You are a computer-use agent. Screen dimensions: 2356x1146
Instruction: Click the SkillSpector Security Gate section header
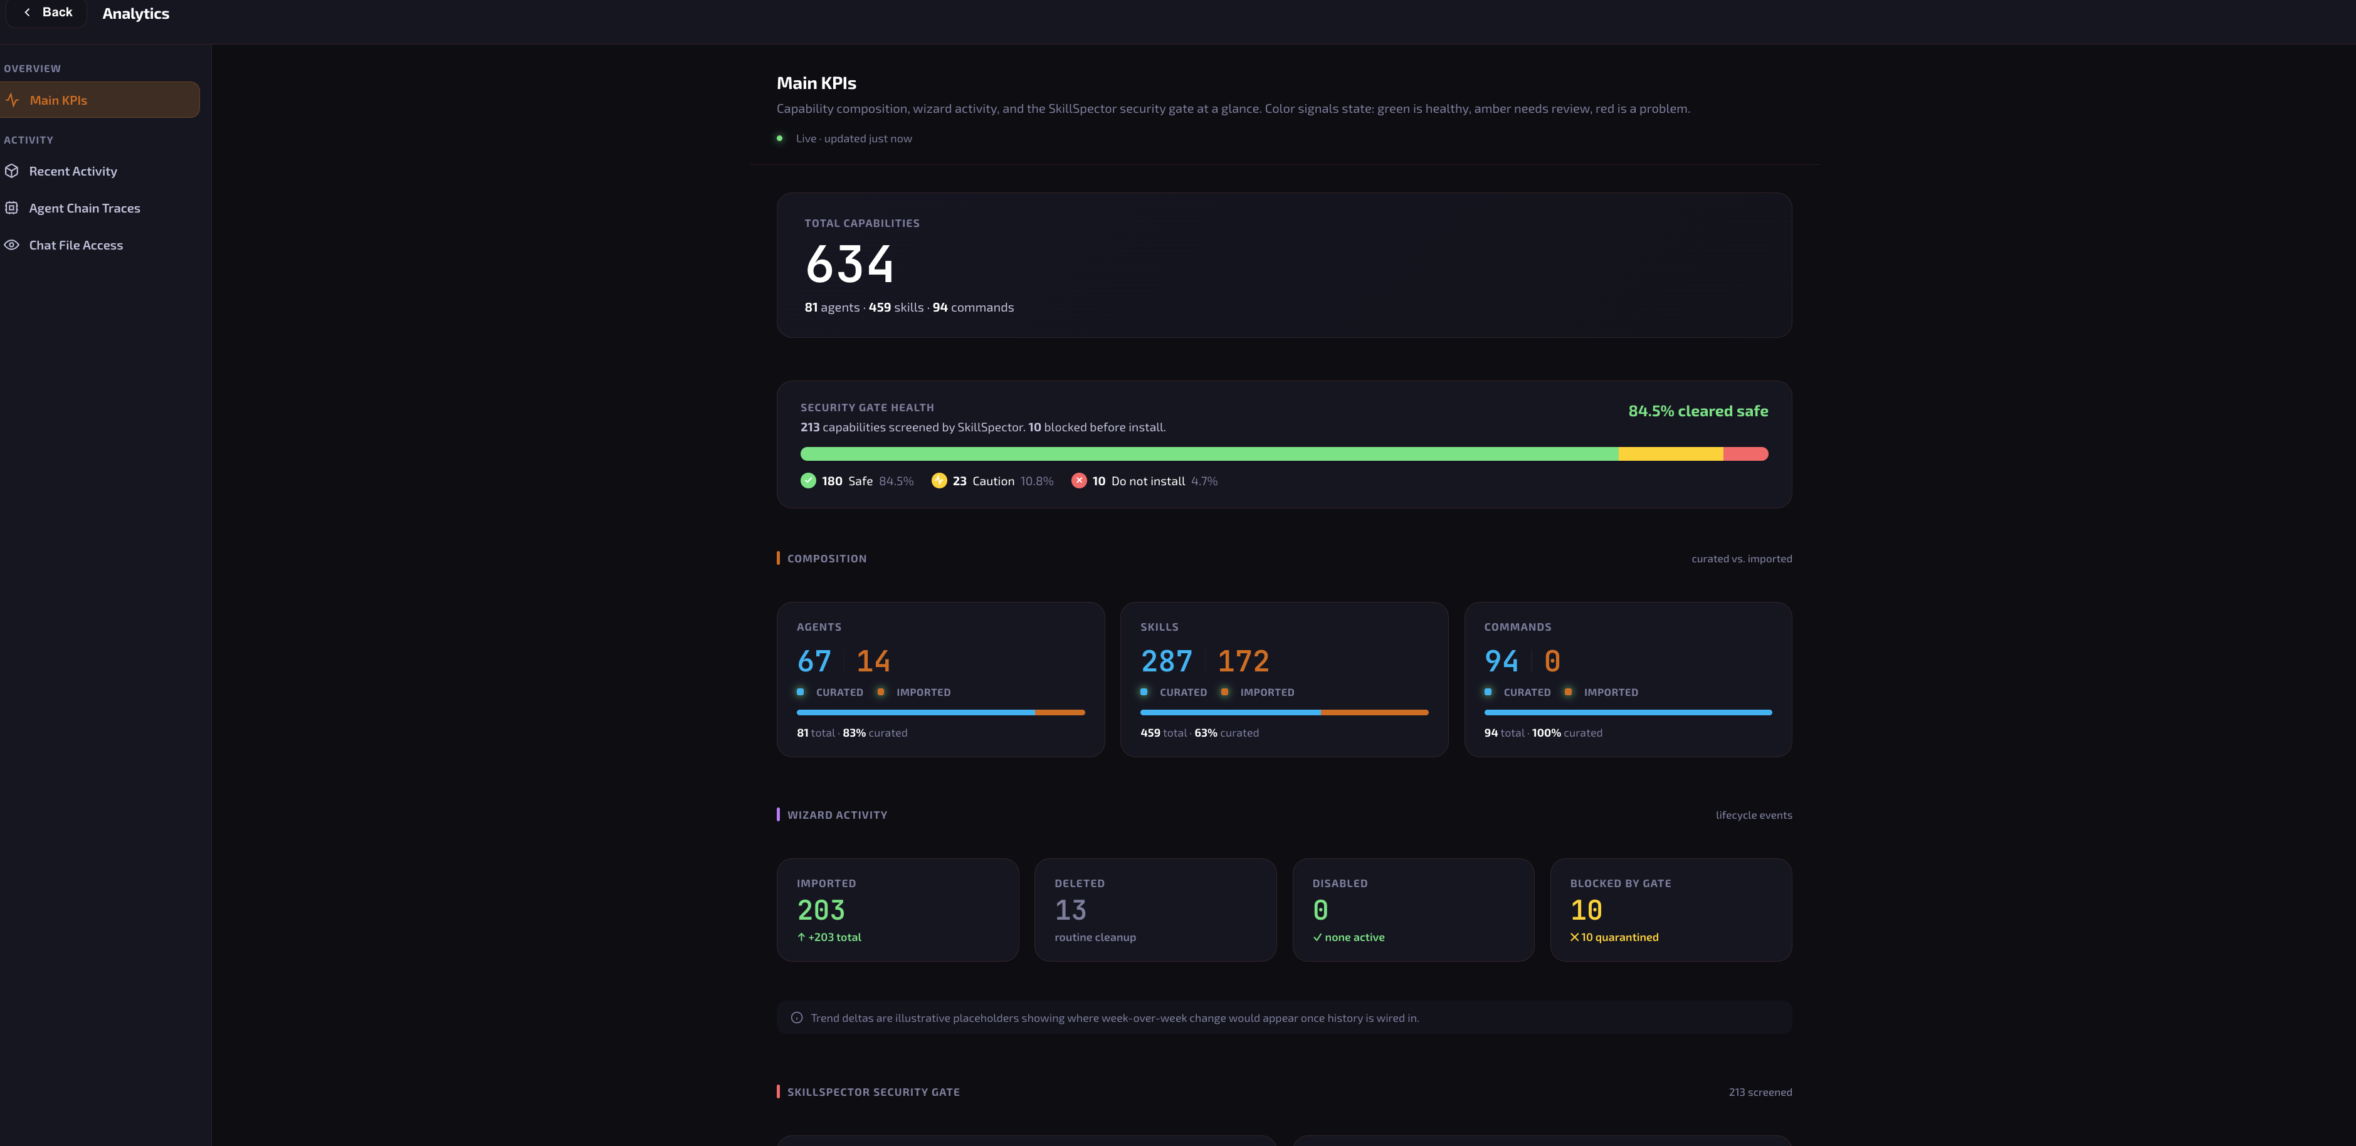(873, 1092)
